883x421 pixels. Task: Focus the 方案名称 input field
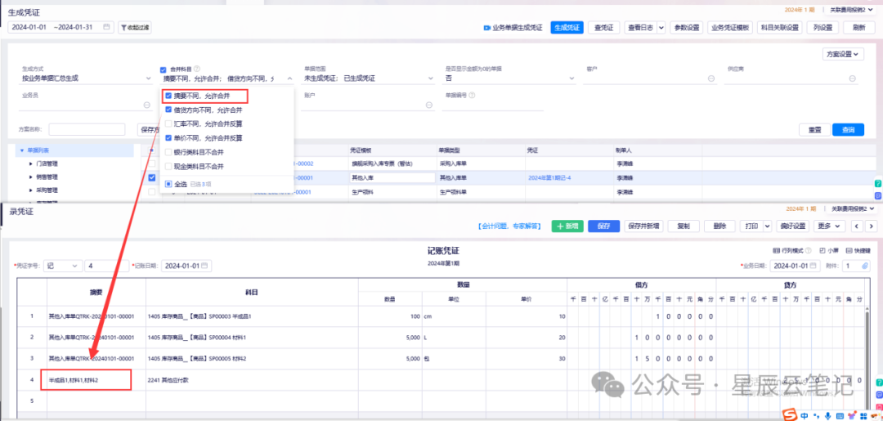tap(87, 129)
